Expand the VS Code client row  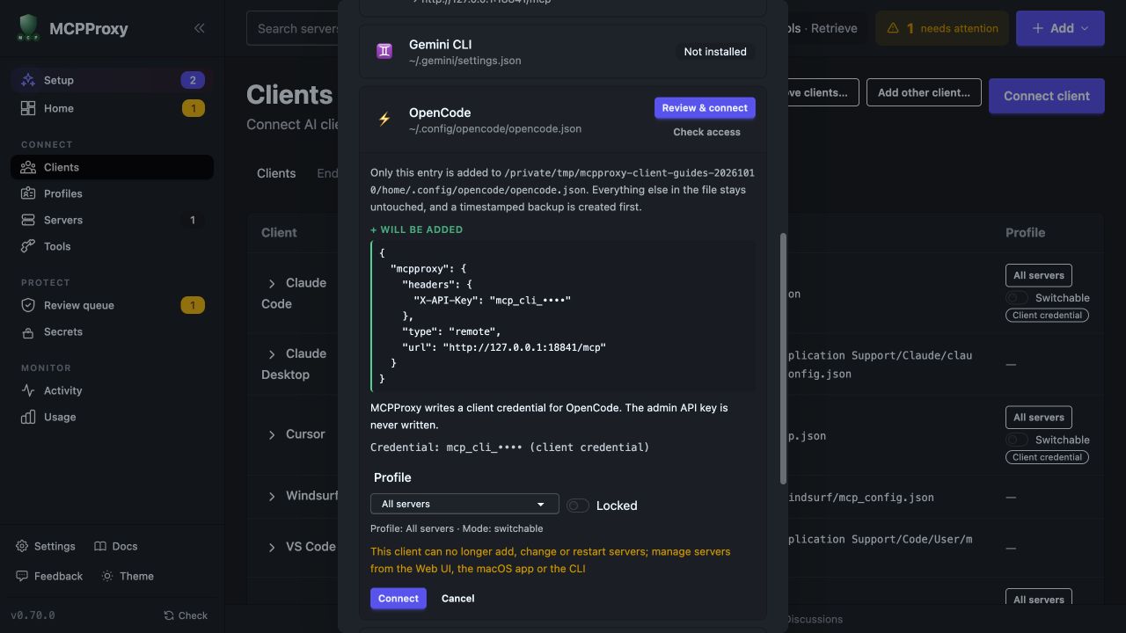click(272, 547)
